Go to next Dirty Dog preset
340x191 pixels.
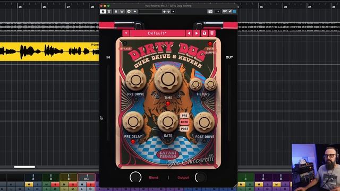197,33
